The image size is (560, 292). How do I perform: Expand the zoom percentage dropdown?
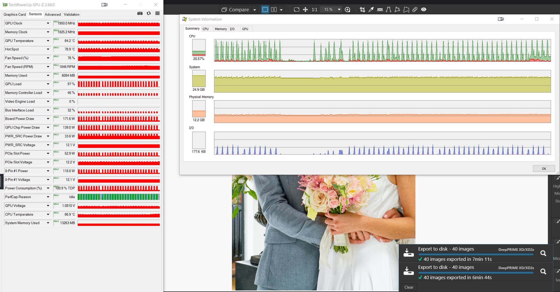(339, 10)
